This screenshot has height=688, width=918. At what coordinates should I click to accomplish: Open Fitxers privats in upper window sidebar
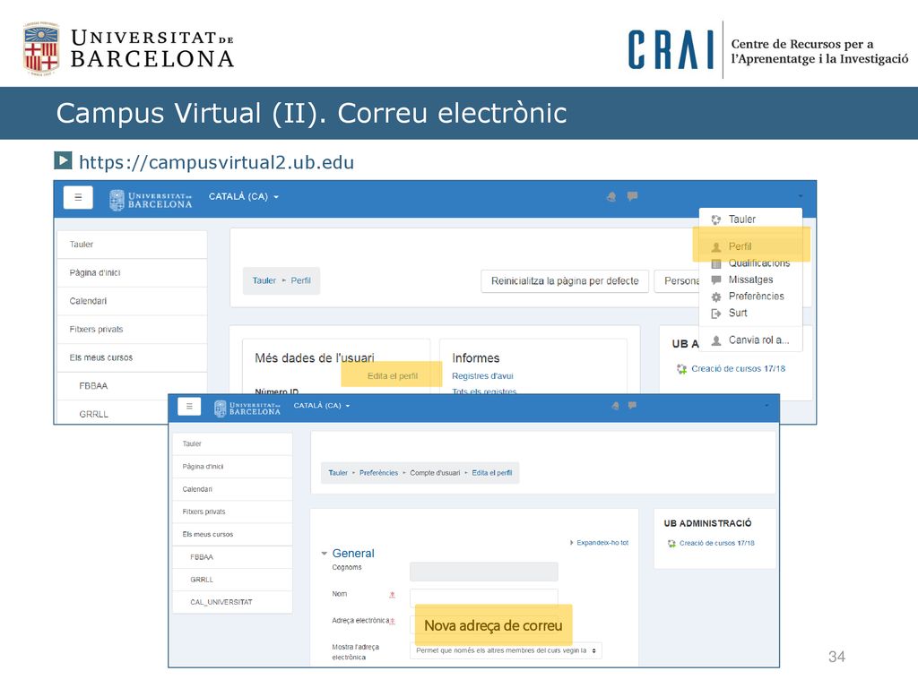click(133, 330)
